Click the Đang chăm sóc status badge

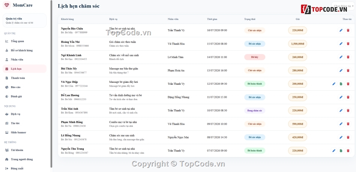click(254, 111)
